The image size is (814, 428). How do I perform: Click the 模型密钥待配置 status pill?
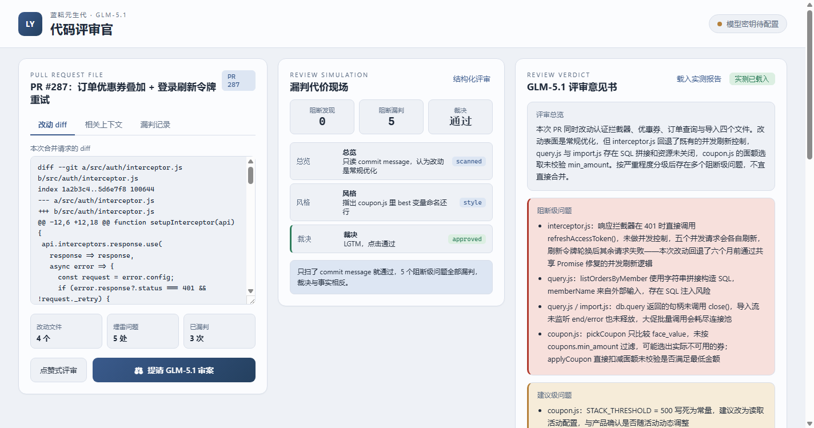click(748, 24)
